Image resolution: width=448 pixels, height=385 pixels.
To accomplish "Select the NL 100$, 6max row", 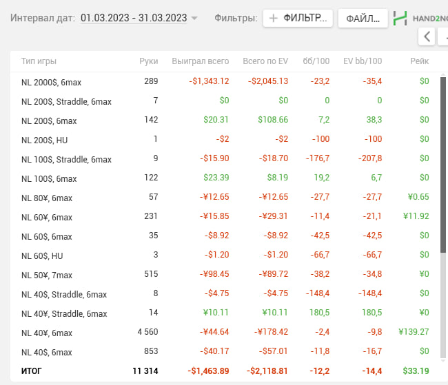I will tap(225, 178).
